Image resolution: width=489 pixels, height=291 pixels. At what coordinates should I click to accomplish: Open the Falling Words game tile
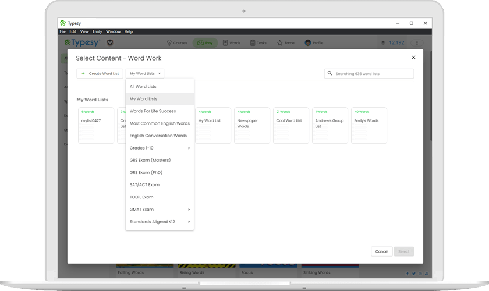145,271
